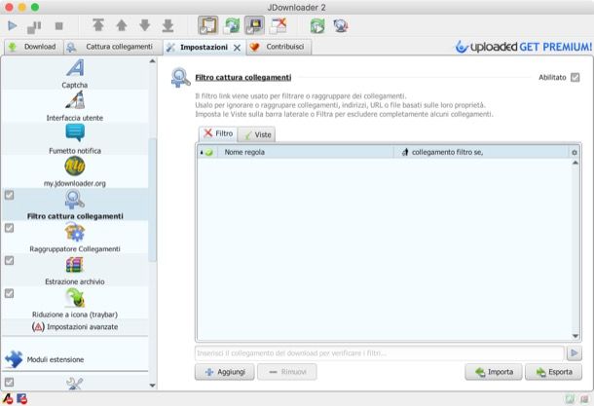This screenshot has width=594, height=406.
Task: Click the first bottom-right status icon
Action: [x=570, y=399]
